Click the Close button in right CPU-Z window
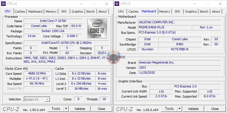Image resolution: width=227 pixels, height=113 pixels. click(x=215, y=109)
